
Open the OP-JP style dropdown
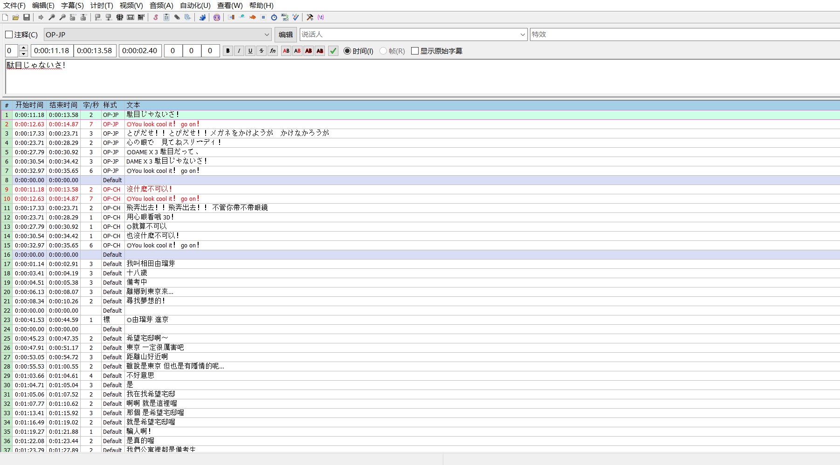coord(158,34)
